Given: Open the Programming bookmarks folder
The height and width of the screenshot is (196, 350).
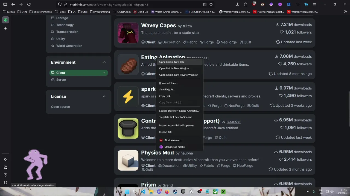Looking at the screenshot, I should pyautogui.click(x=100, y=12).
